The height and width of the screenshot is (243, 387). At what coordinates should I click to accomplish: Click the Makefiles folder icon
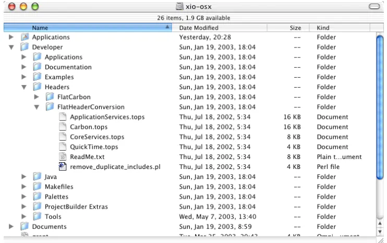[37, 187]
